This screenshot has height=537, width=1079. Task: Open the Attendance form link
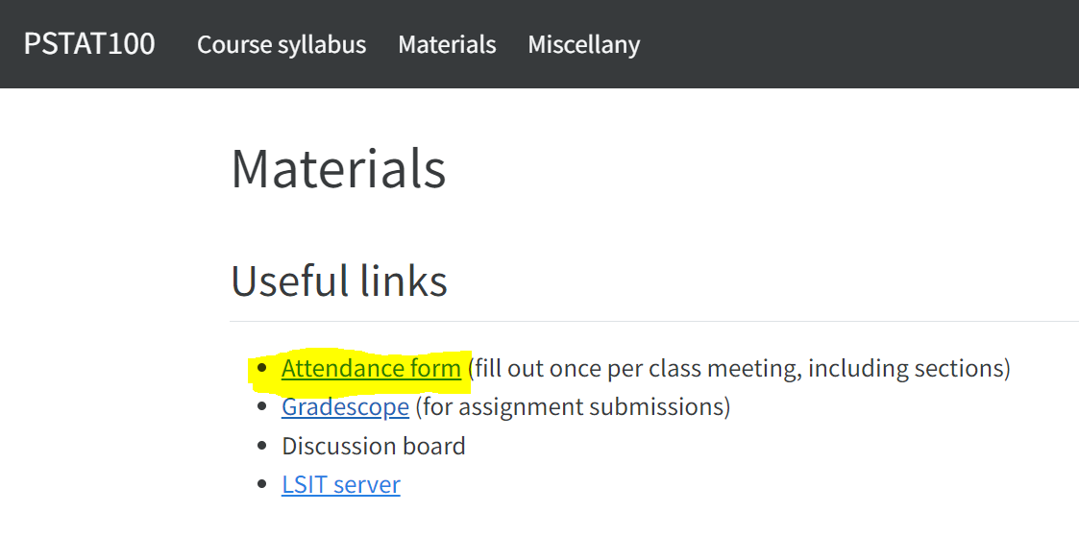[371, 369]
